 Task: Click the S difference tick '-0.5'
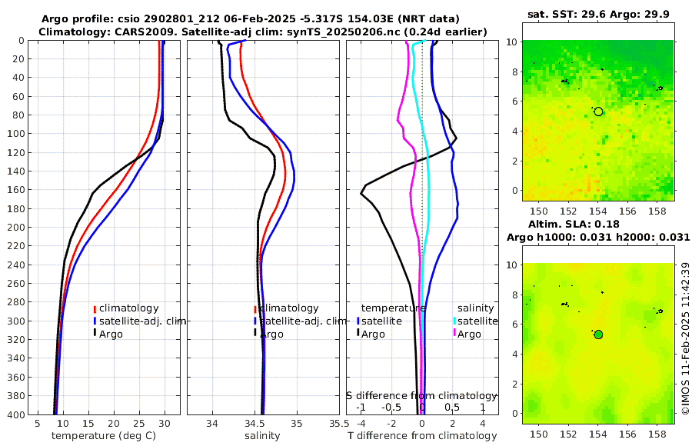click(x=391, y=407)
